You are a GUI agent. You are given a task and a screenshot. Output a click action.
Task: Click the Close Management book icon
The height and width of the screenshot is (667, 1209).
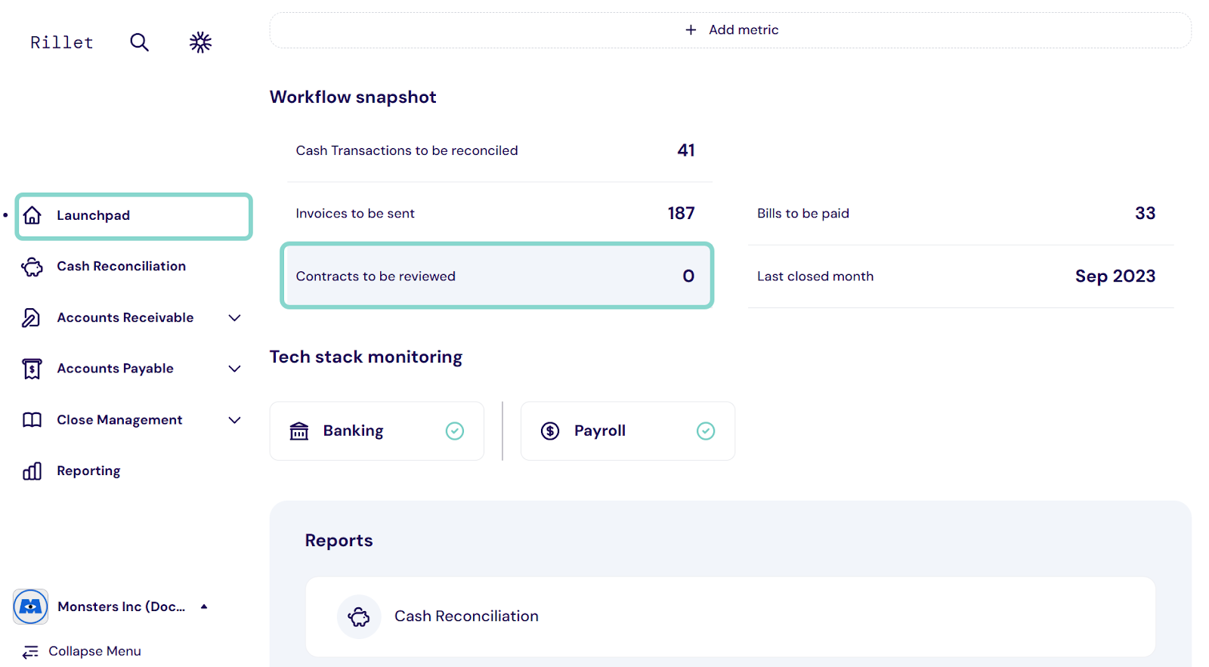coord(32,420)
